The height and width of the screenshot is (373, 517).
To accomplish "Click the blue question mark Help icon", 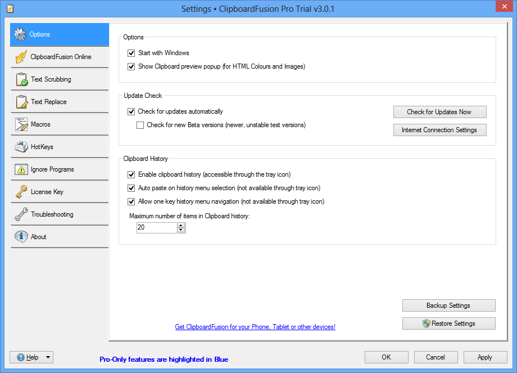I will pos(20,357).
